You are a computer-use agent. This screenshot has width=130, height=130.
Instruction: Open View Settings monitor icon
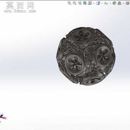(128, 3)
